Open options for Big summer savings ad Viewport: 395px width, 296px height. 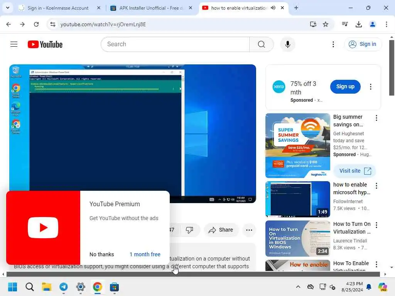click(376, 118)
